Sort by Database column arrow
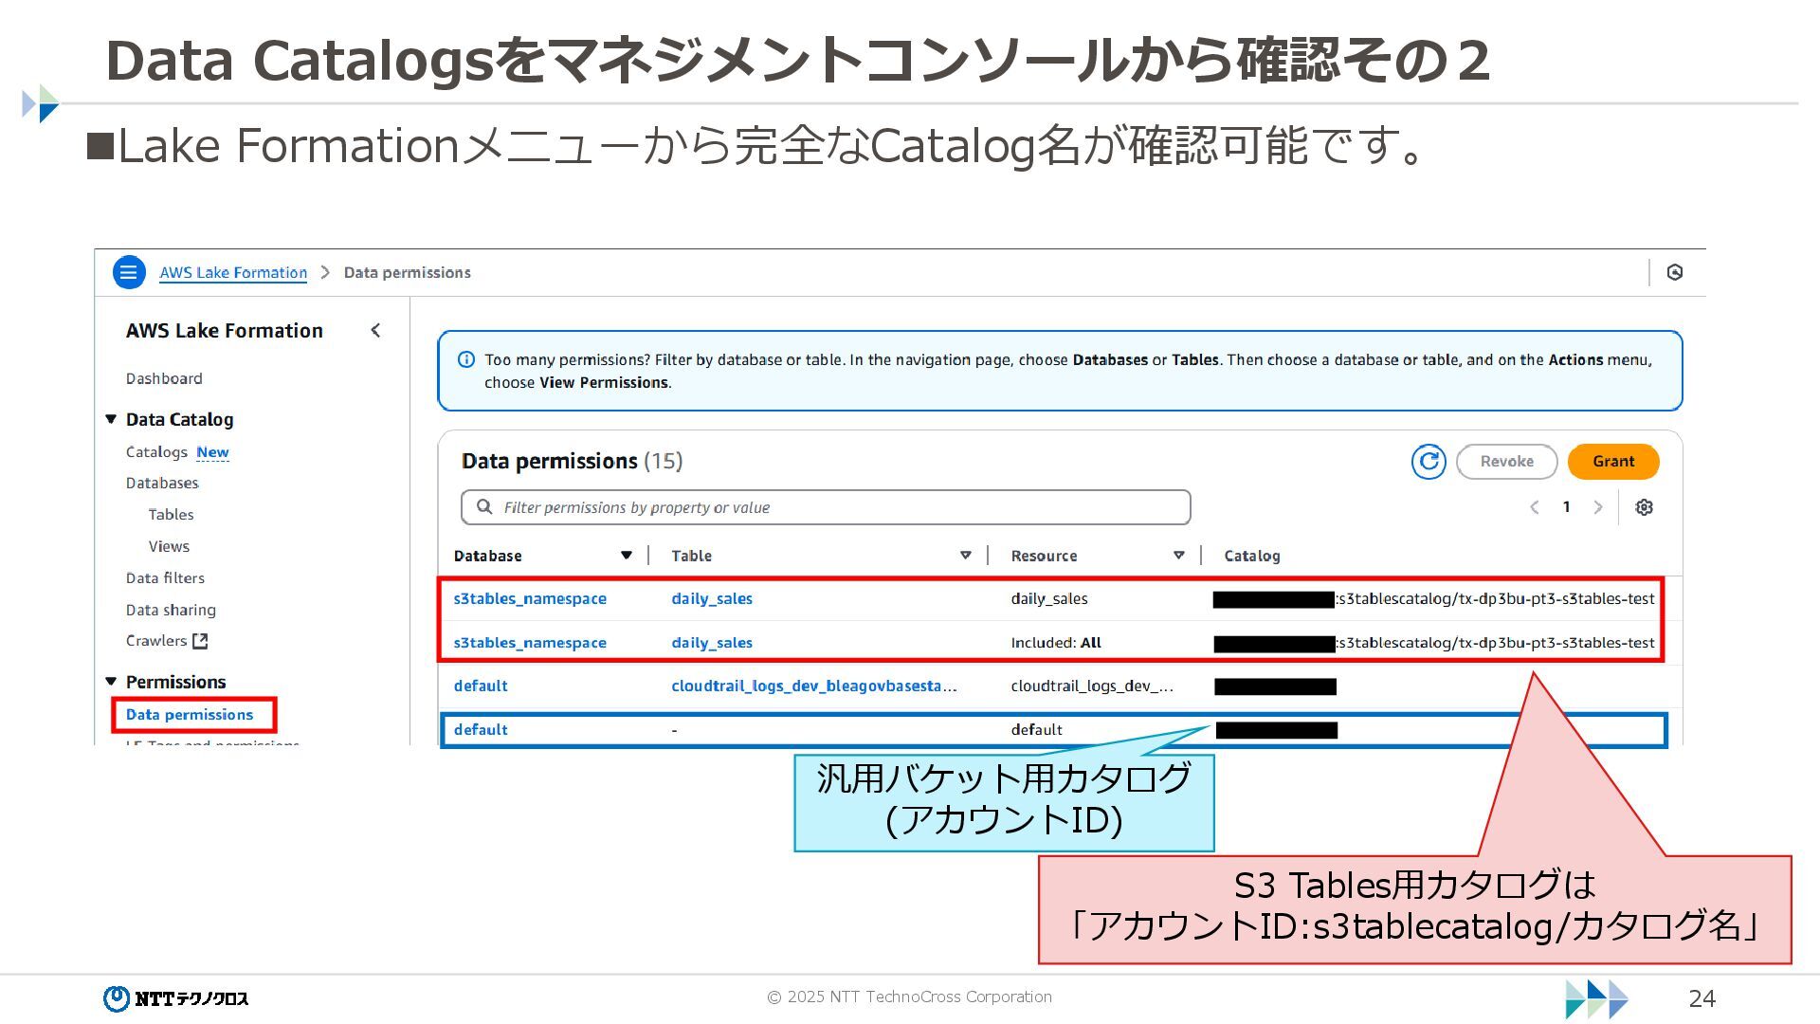This screenshot has height=1024, width=1820. tap(626, 556)
